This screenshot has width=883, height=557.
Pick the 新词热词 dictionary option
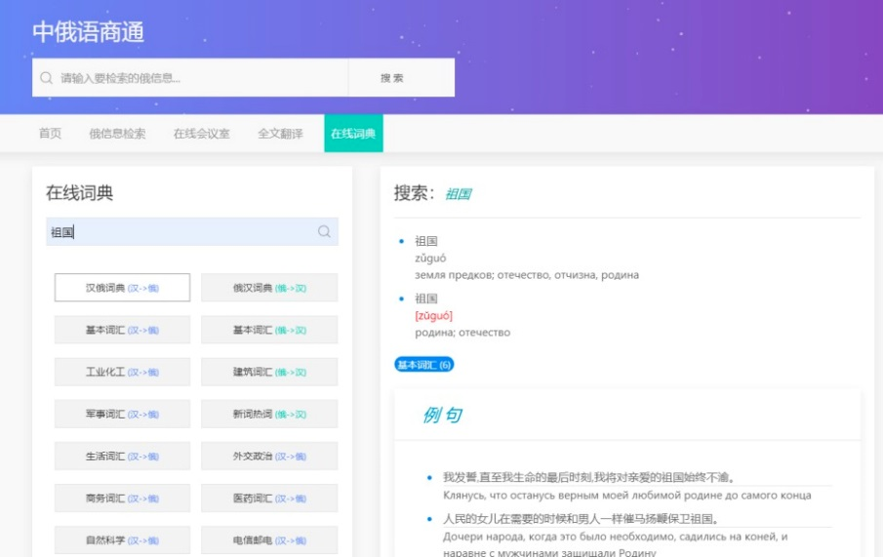[x=269, y=414]
